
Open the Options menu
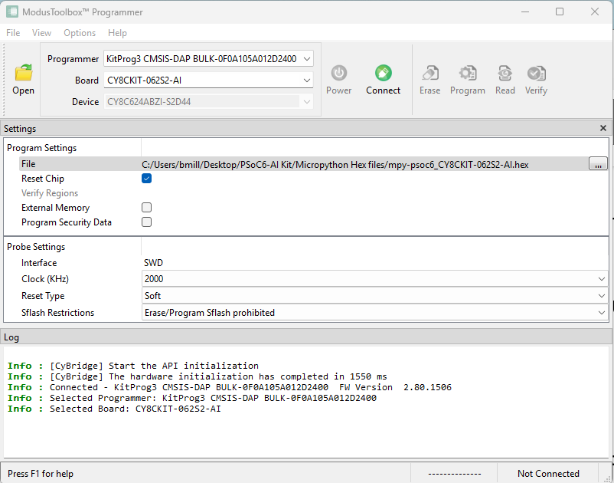[80, 33]
